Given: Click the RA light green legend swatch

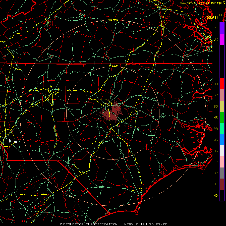Looking at the screenshot, I should coord(222,129).
